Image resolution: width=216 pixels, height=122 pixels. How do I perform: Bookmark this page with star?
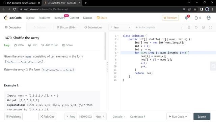[x=195, y=9]
